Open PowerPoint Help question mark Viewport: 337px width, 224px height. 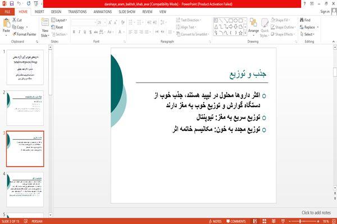click(304, 4)
